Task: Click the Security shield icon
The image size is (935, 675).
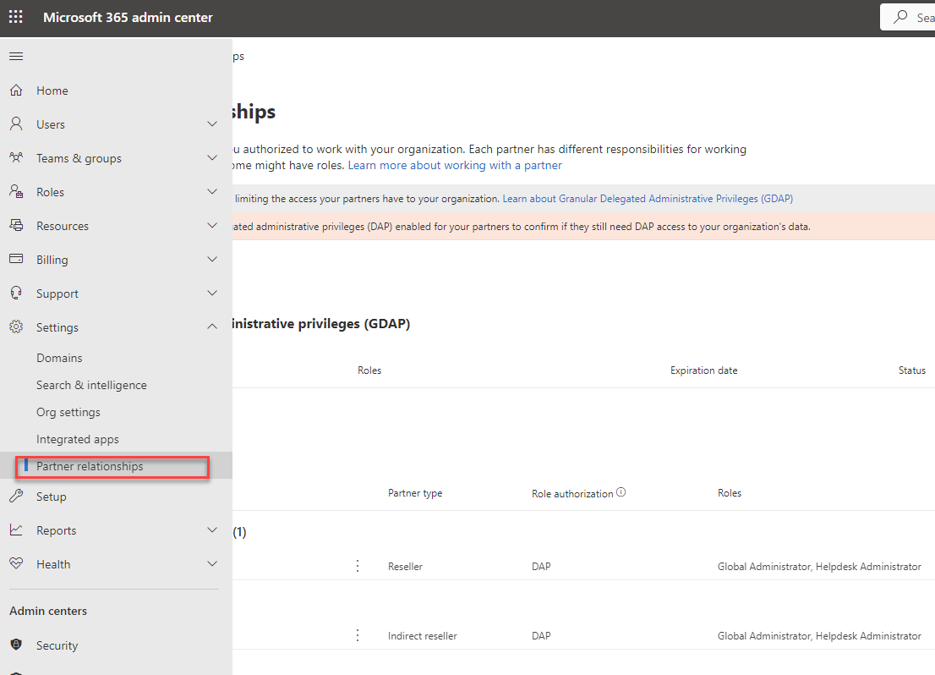Action: click(16, 645)
